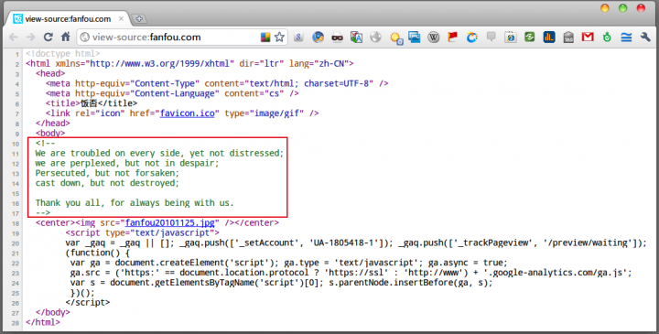The width and height of the screenshot is (659, 334).
Task: Click the 'UA-1805418-1' account string
Action: point(343,242)
